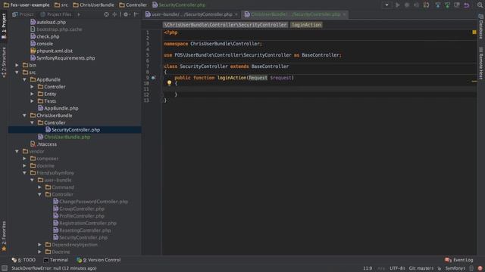Screen dimensions: 485x272
Task: Click the yellow inspection status square
Action: pos(474,32)
